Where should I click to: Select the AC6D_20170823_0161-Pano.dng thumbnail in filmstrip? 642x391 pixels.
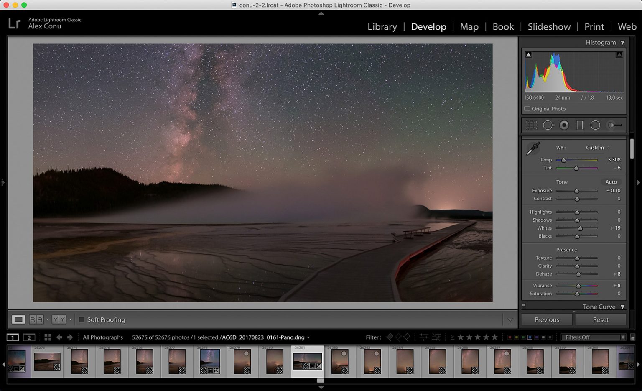click(x=307, y=361)
